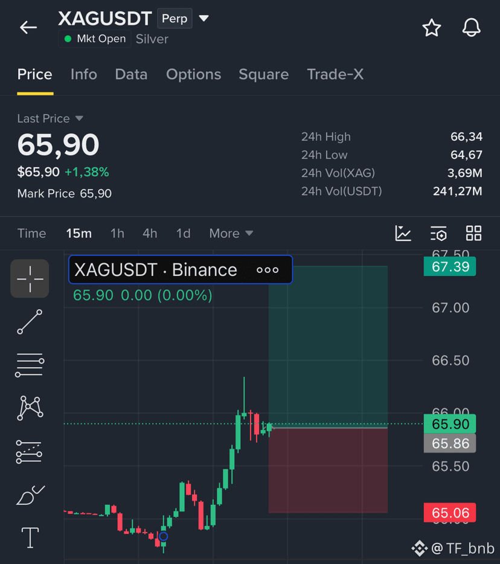Switch to the Data tab
500x564 pixels.
(x=131, y=74)
